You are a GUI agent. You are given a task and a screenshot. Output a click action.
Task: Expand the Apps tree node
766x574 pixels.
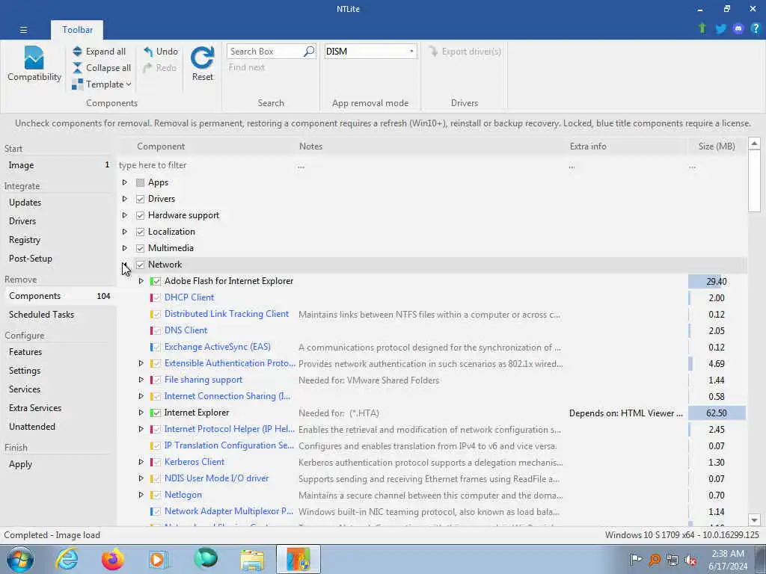point(125,182)
